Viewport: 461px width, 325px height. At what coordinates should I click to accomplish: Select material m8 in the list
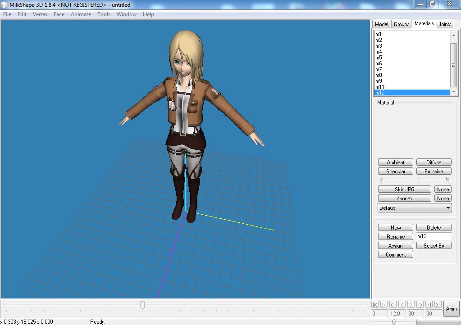click(412, 75)
